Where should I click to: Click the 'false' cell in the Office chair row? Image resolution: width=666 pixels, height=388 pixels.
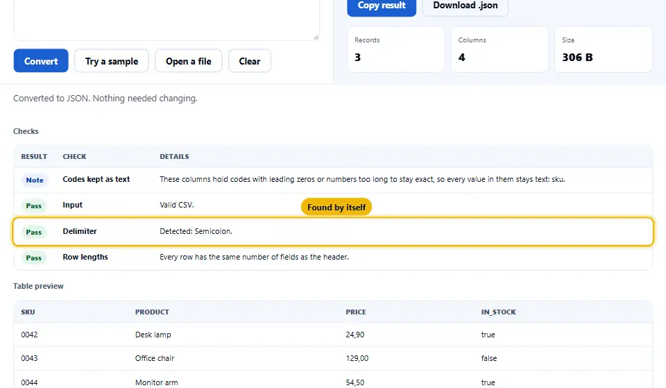click(x=489, y=358)
